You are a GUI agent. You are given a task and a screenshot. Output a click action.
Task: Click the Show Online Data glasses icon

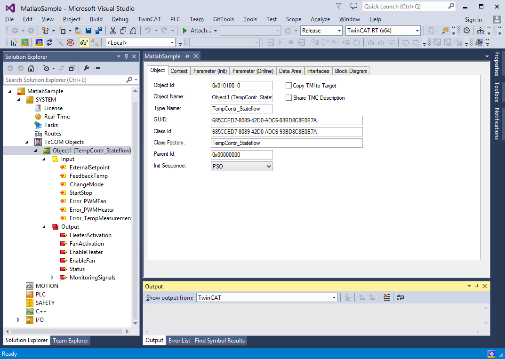(84, 42)
